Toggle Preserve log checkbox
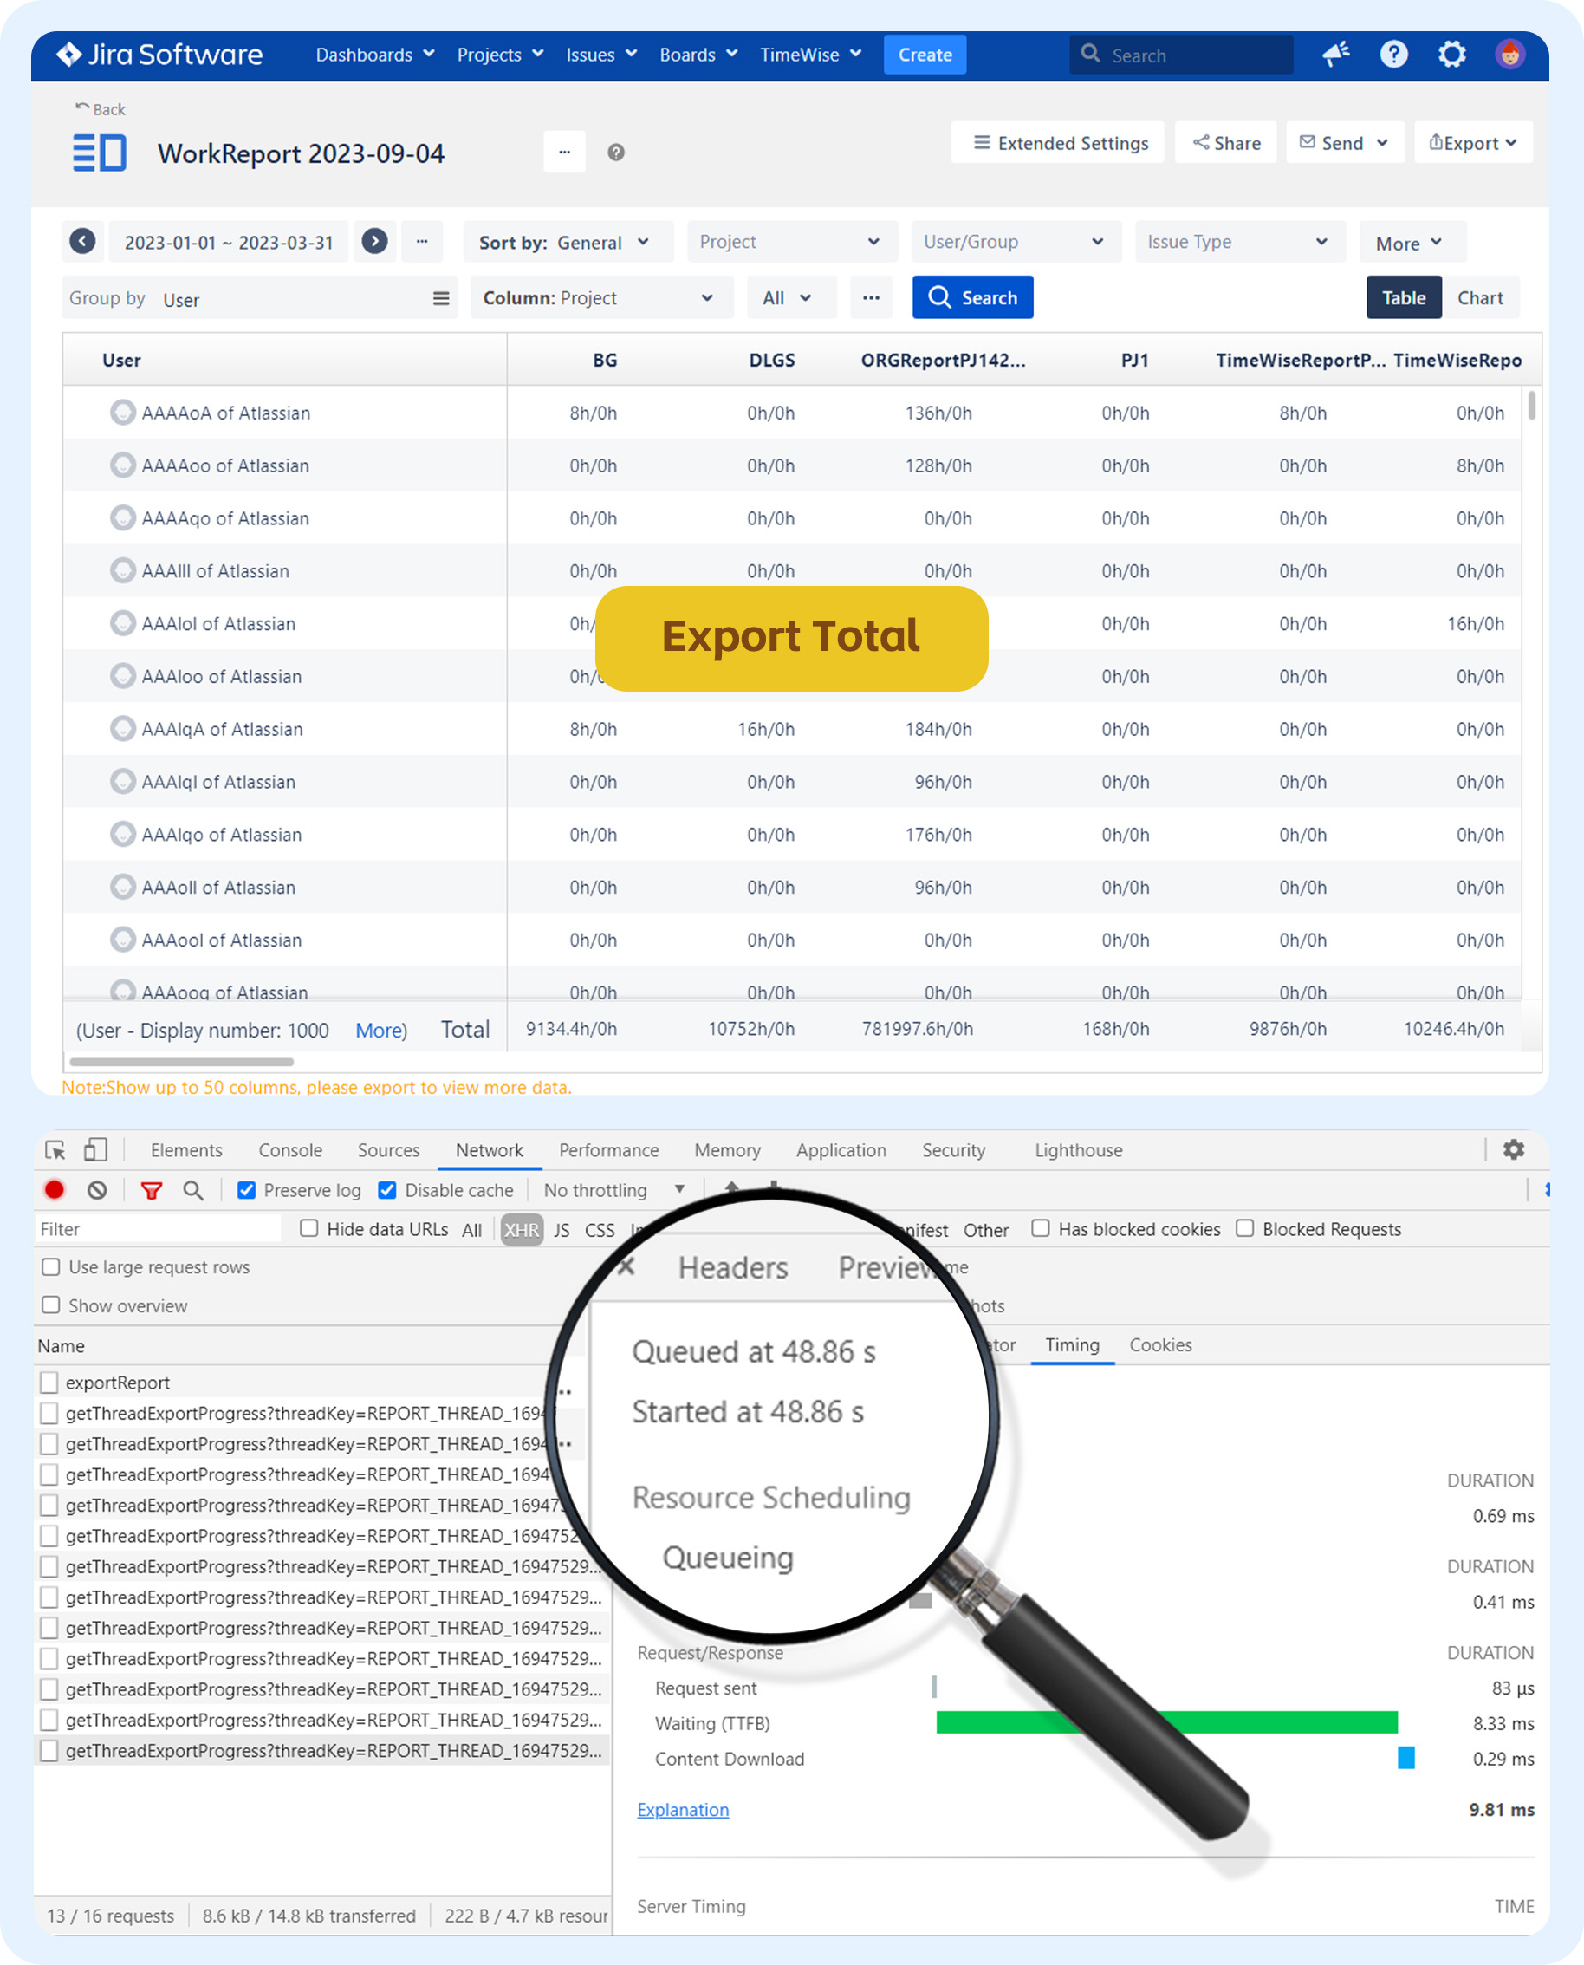Screen dimensions: 1584x1965 [x=246, y=1190]
